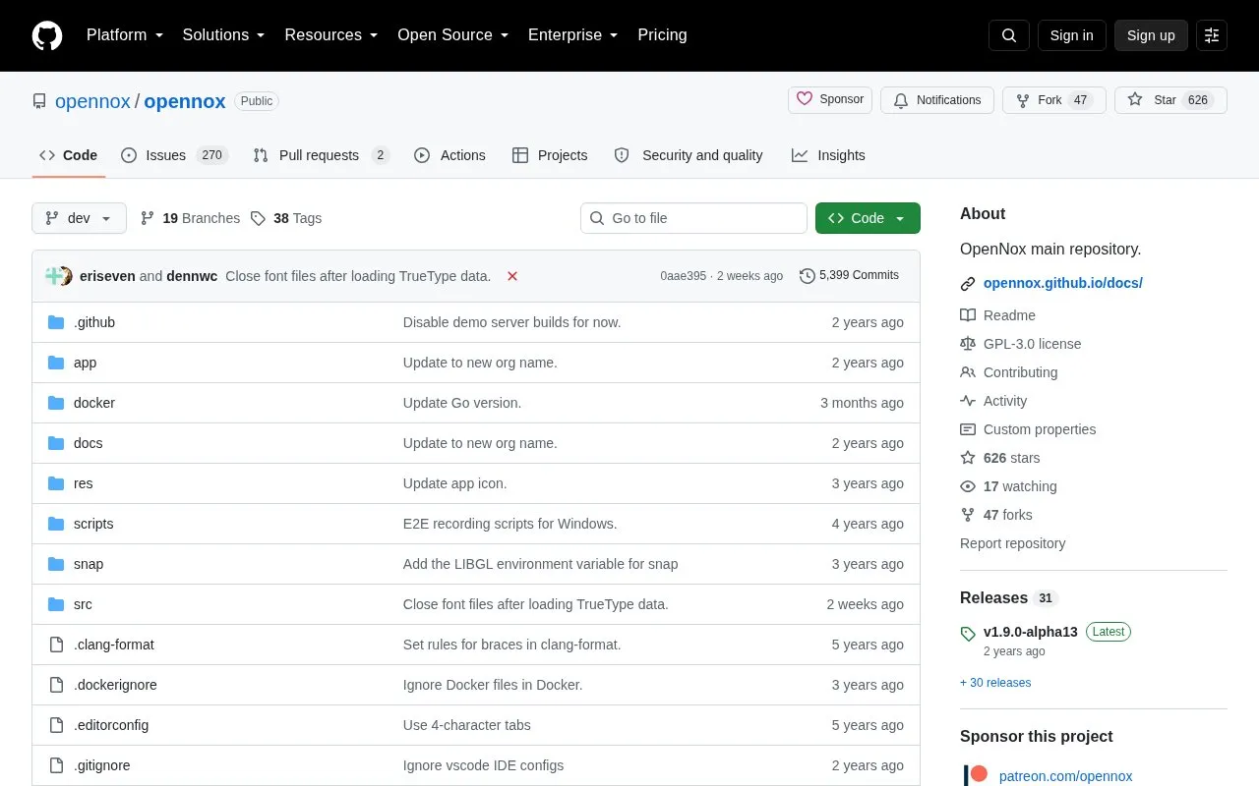The image size is (1259, 786).
Task: Open the + 30 releases link
Action: 995,683
